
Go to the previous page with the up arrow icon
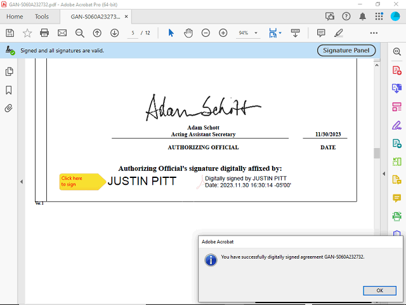point(97,33)
